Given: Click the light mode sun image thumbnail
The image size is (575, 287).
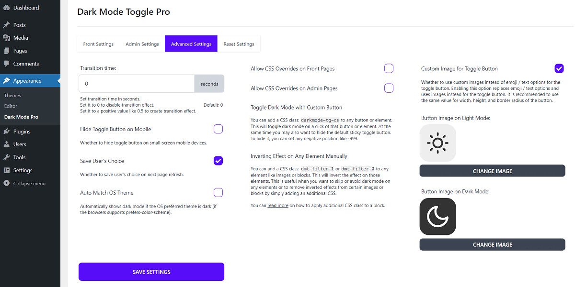Looking at the screenshot, I should tap(437, 143).
